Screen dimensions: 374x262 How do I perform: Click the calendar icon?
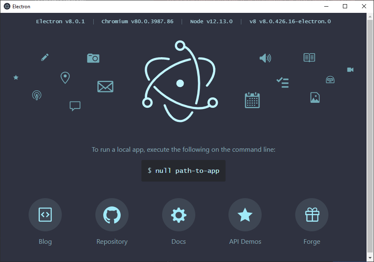pyautogui.click(x=253, y=100)
